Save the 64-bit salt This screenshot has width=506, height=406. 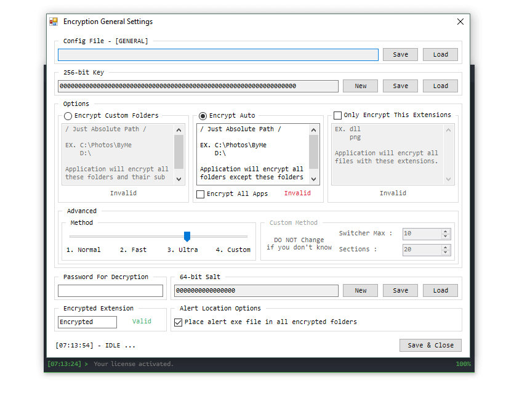(x=400, y=291)
